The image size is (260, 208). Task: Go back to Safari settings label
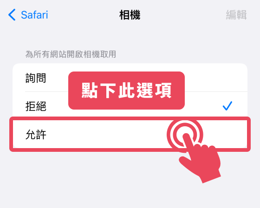(34, 15)
